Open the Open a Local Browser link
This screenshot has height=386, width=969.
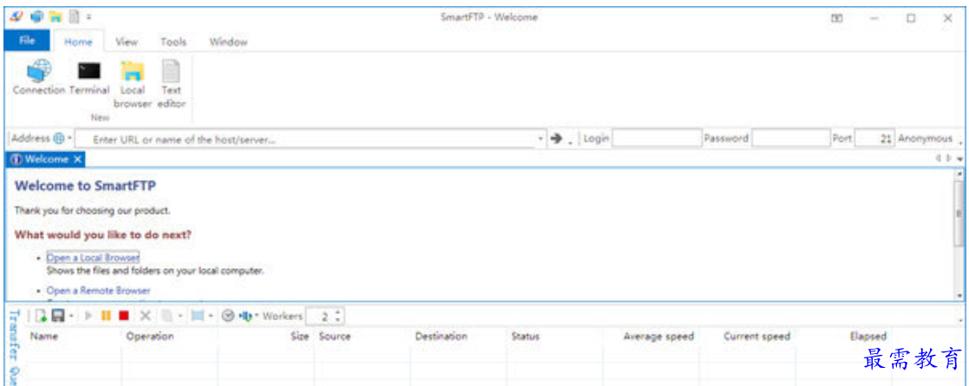pyautogui.click(x=93, y=257)
